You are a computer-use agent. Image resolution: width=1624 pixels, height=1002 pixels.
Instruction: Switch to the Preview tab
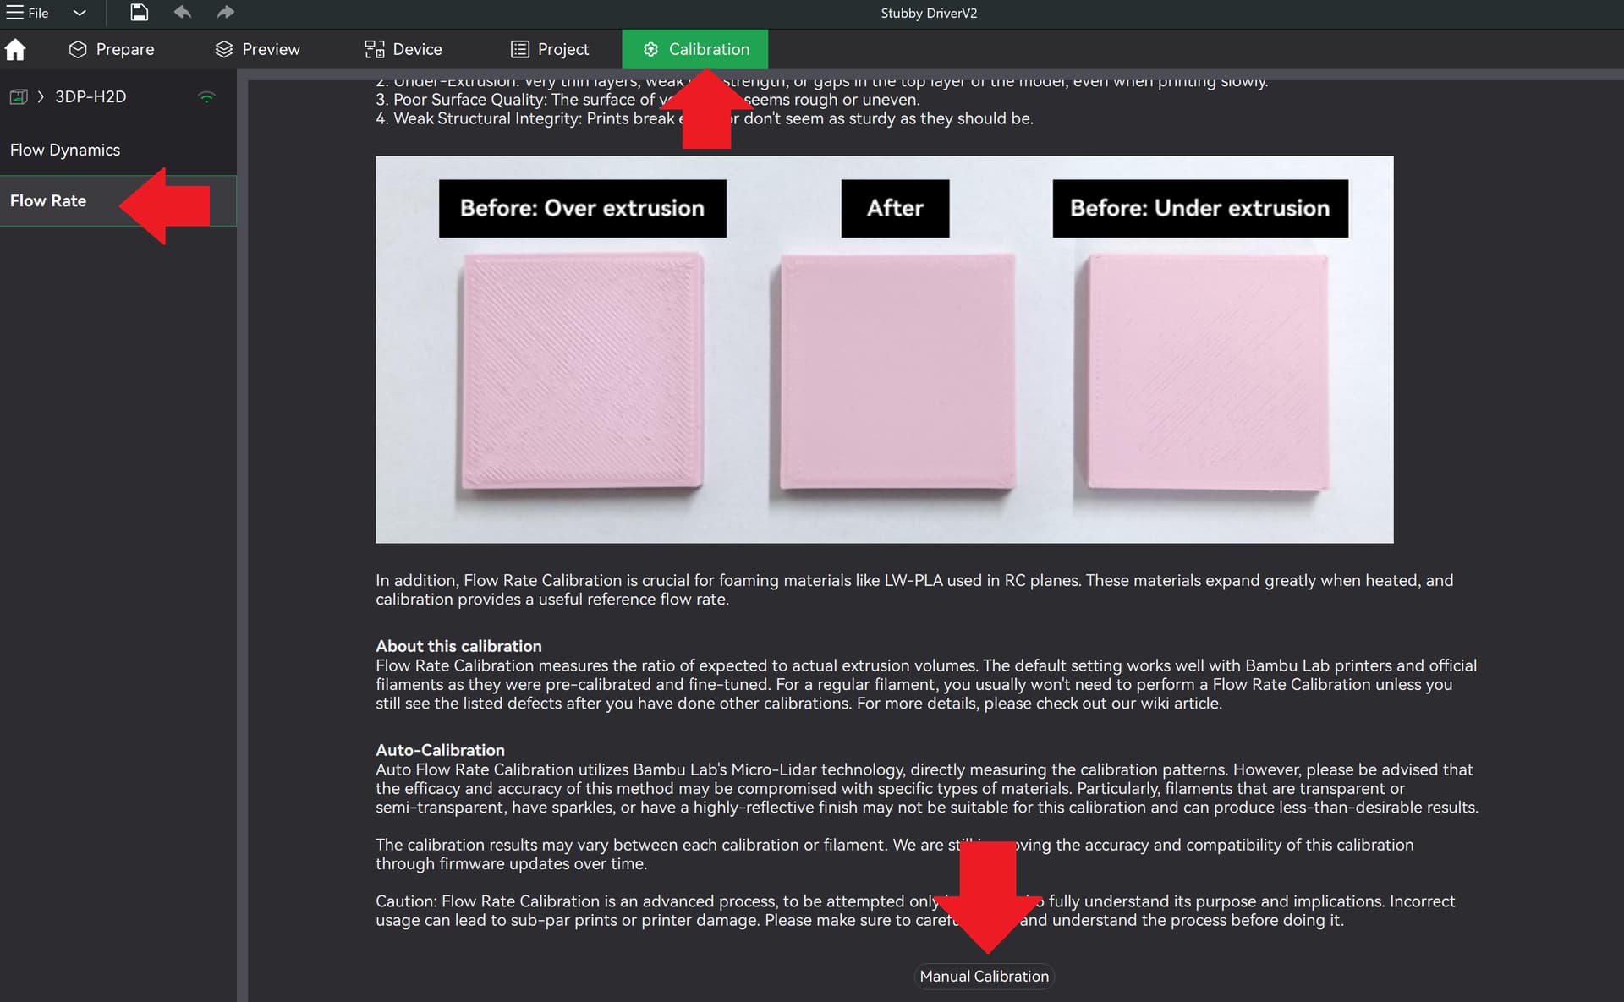pos(258,49)
